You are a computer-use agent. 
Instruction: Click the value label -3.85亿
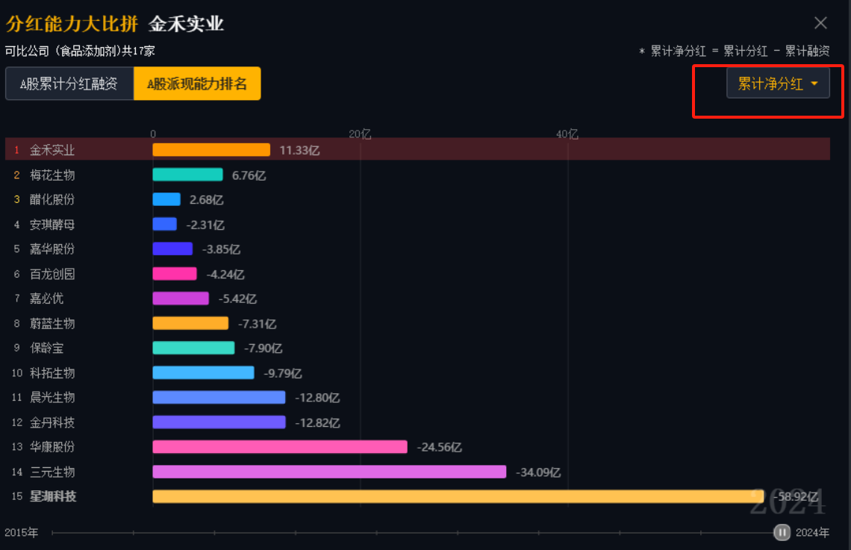click(x=221, y=249)
